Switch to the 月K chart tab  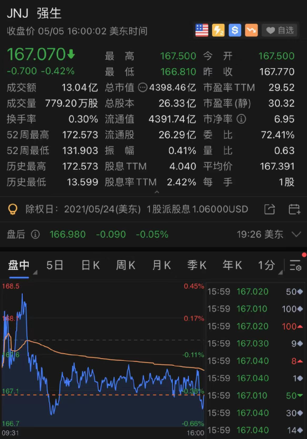161,265
